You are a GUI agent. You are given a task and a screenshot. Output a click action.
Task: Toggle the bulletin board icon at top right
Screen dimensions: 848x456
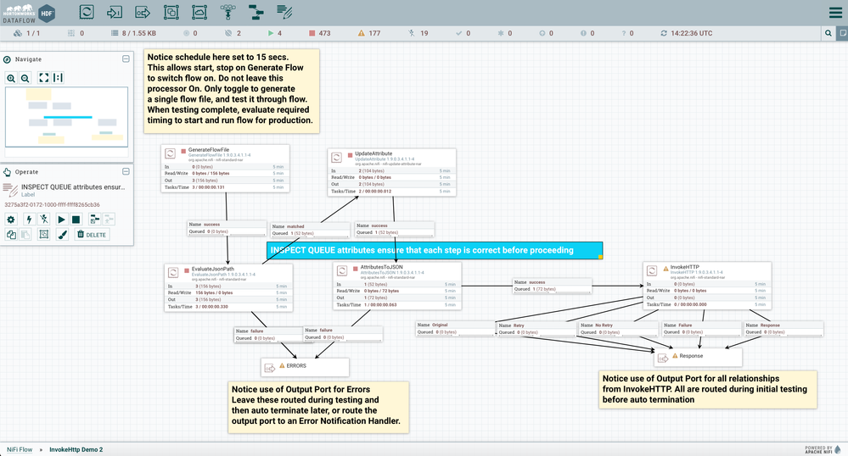[841, 33]
